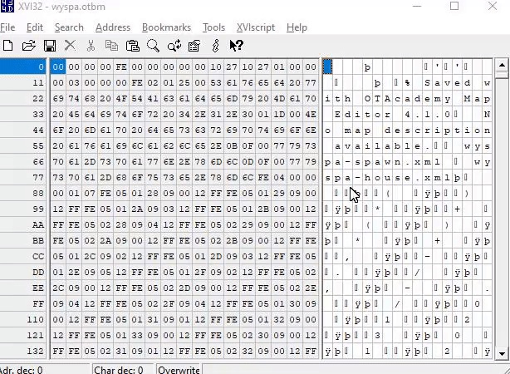Open the Bookmarks menu
The image size is (510, 374).
pos(166,27)
